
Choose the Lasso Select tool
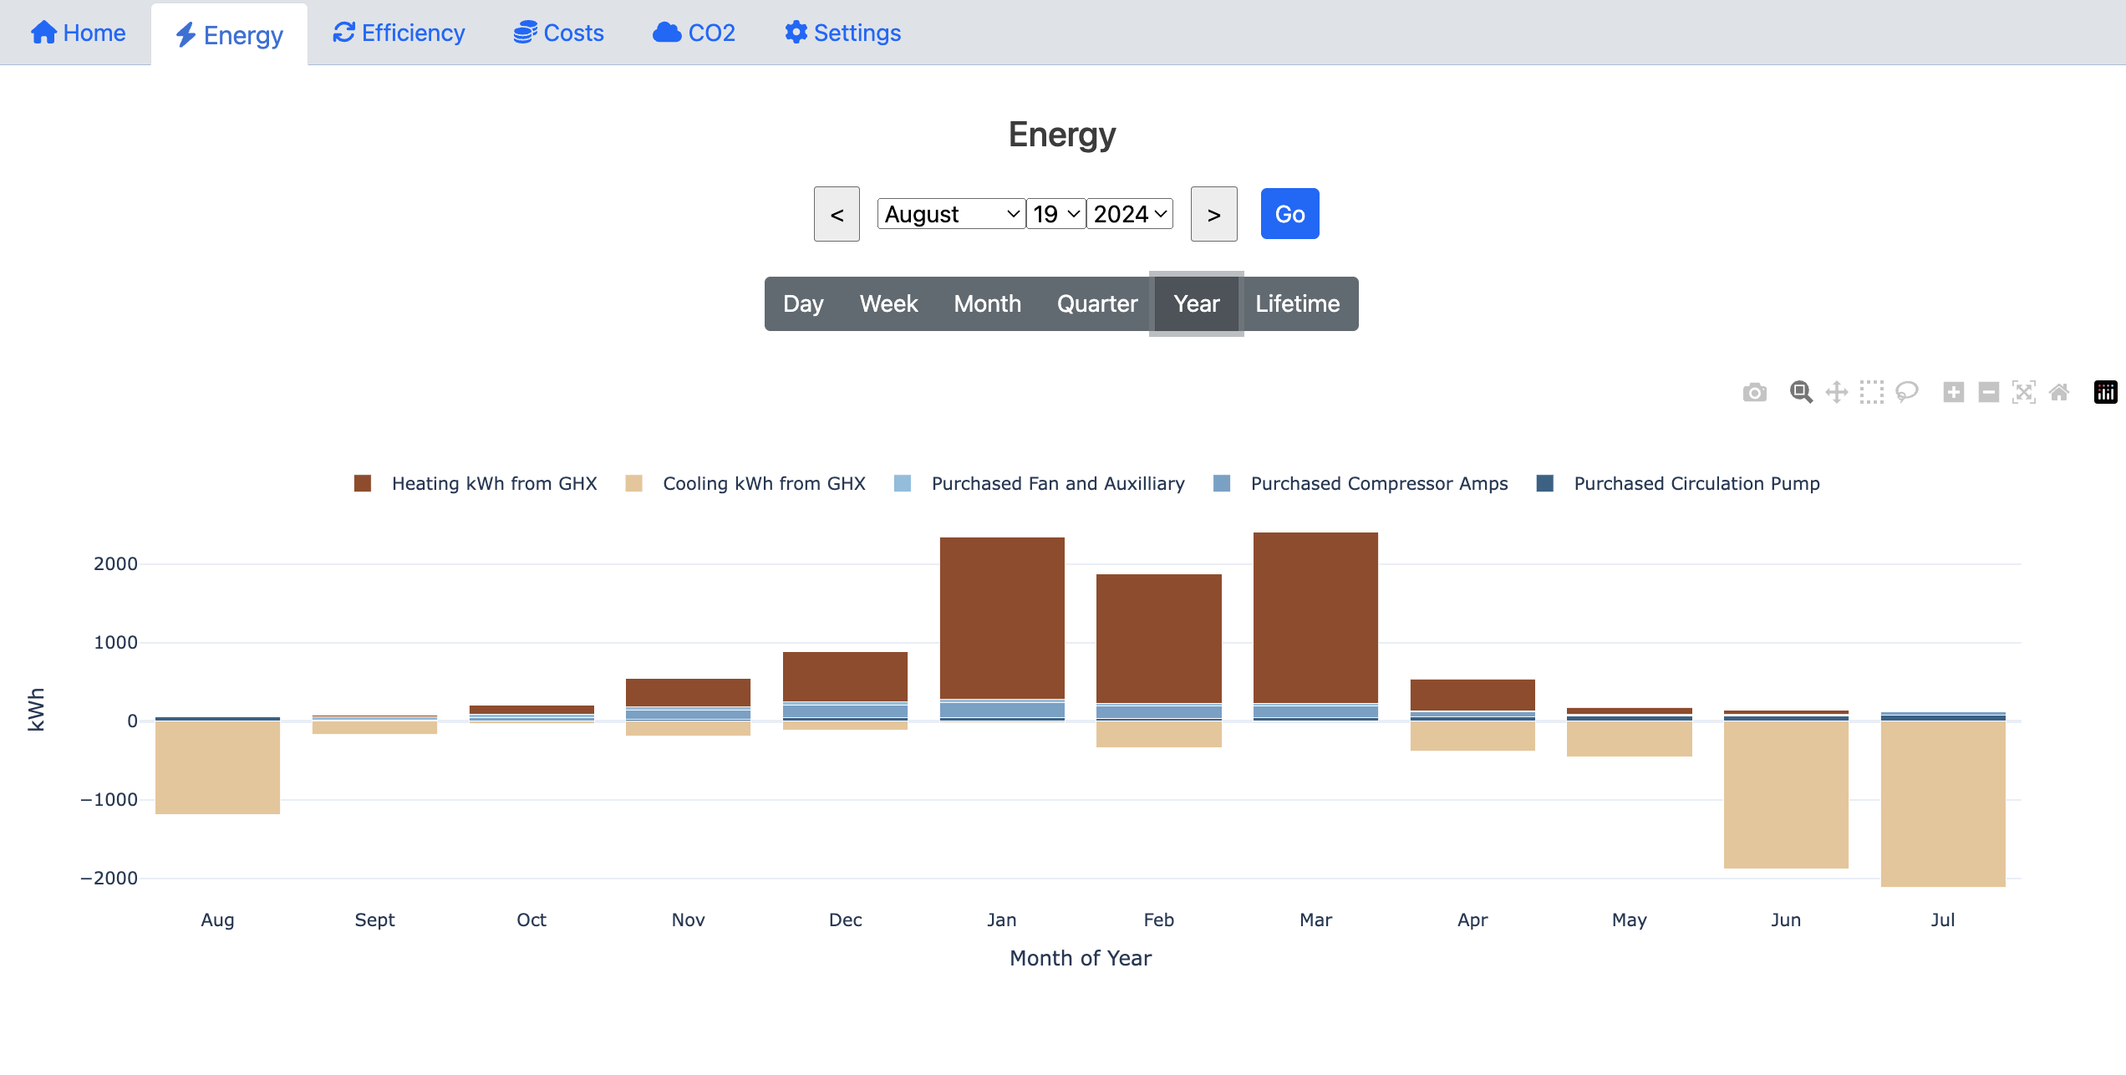pyautogui.click(x=1907, y=392)
